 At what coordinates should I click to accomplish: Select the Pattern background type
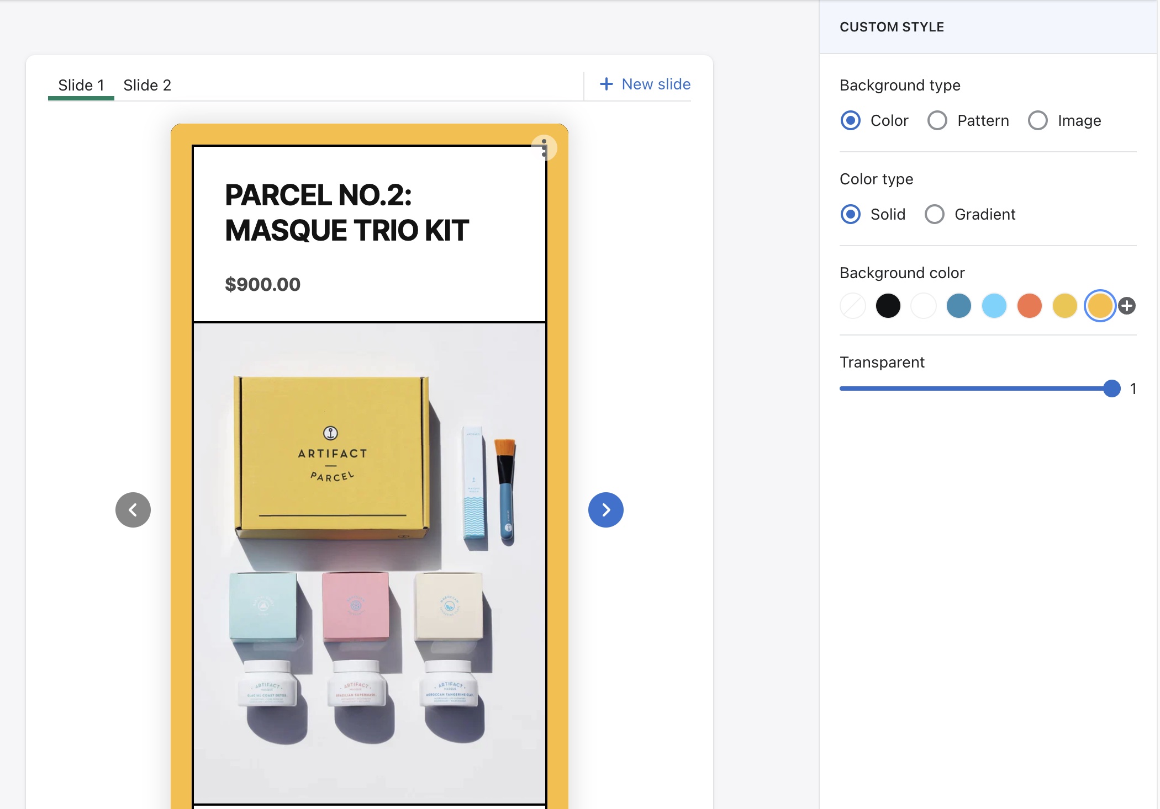(937, 120)
